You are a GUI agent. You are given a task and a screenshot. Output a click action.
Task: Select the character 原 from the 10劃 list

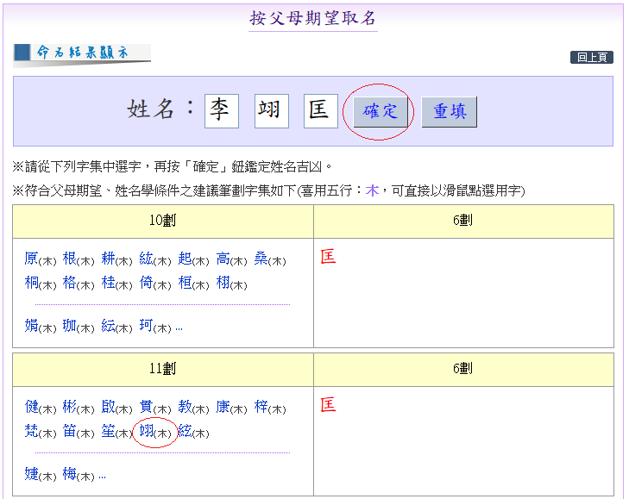(31, 259)
